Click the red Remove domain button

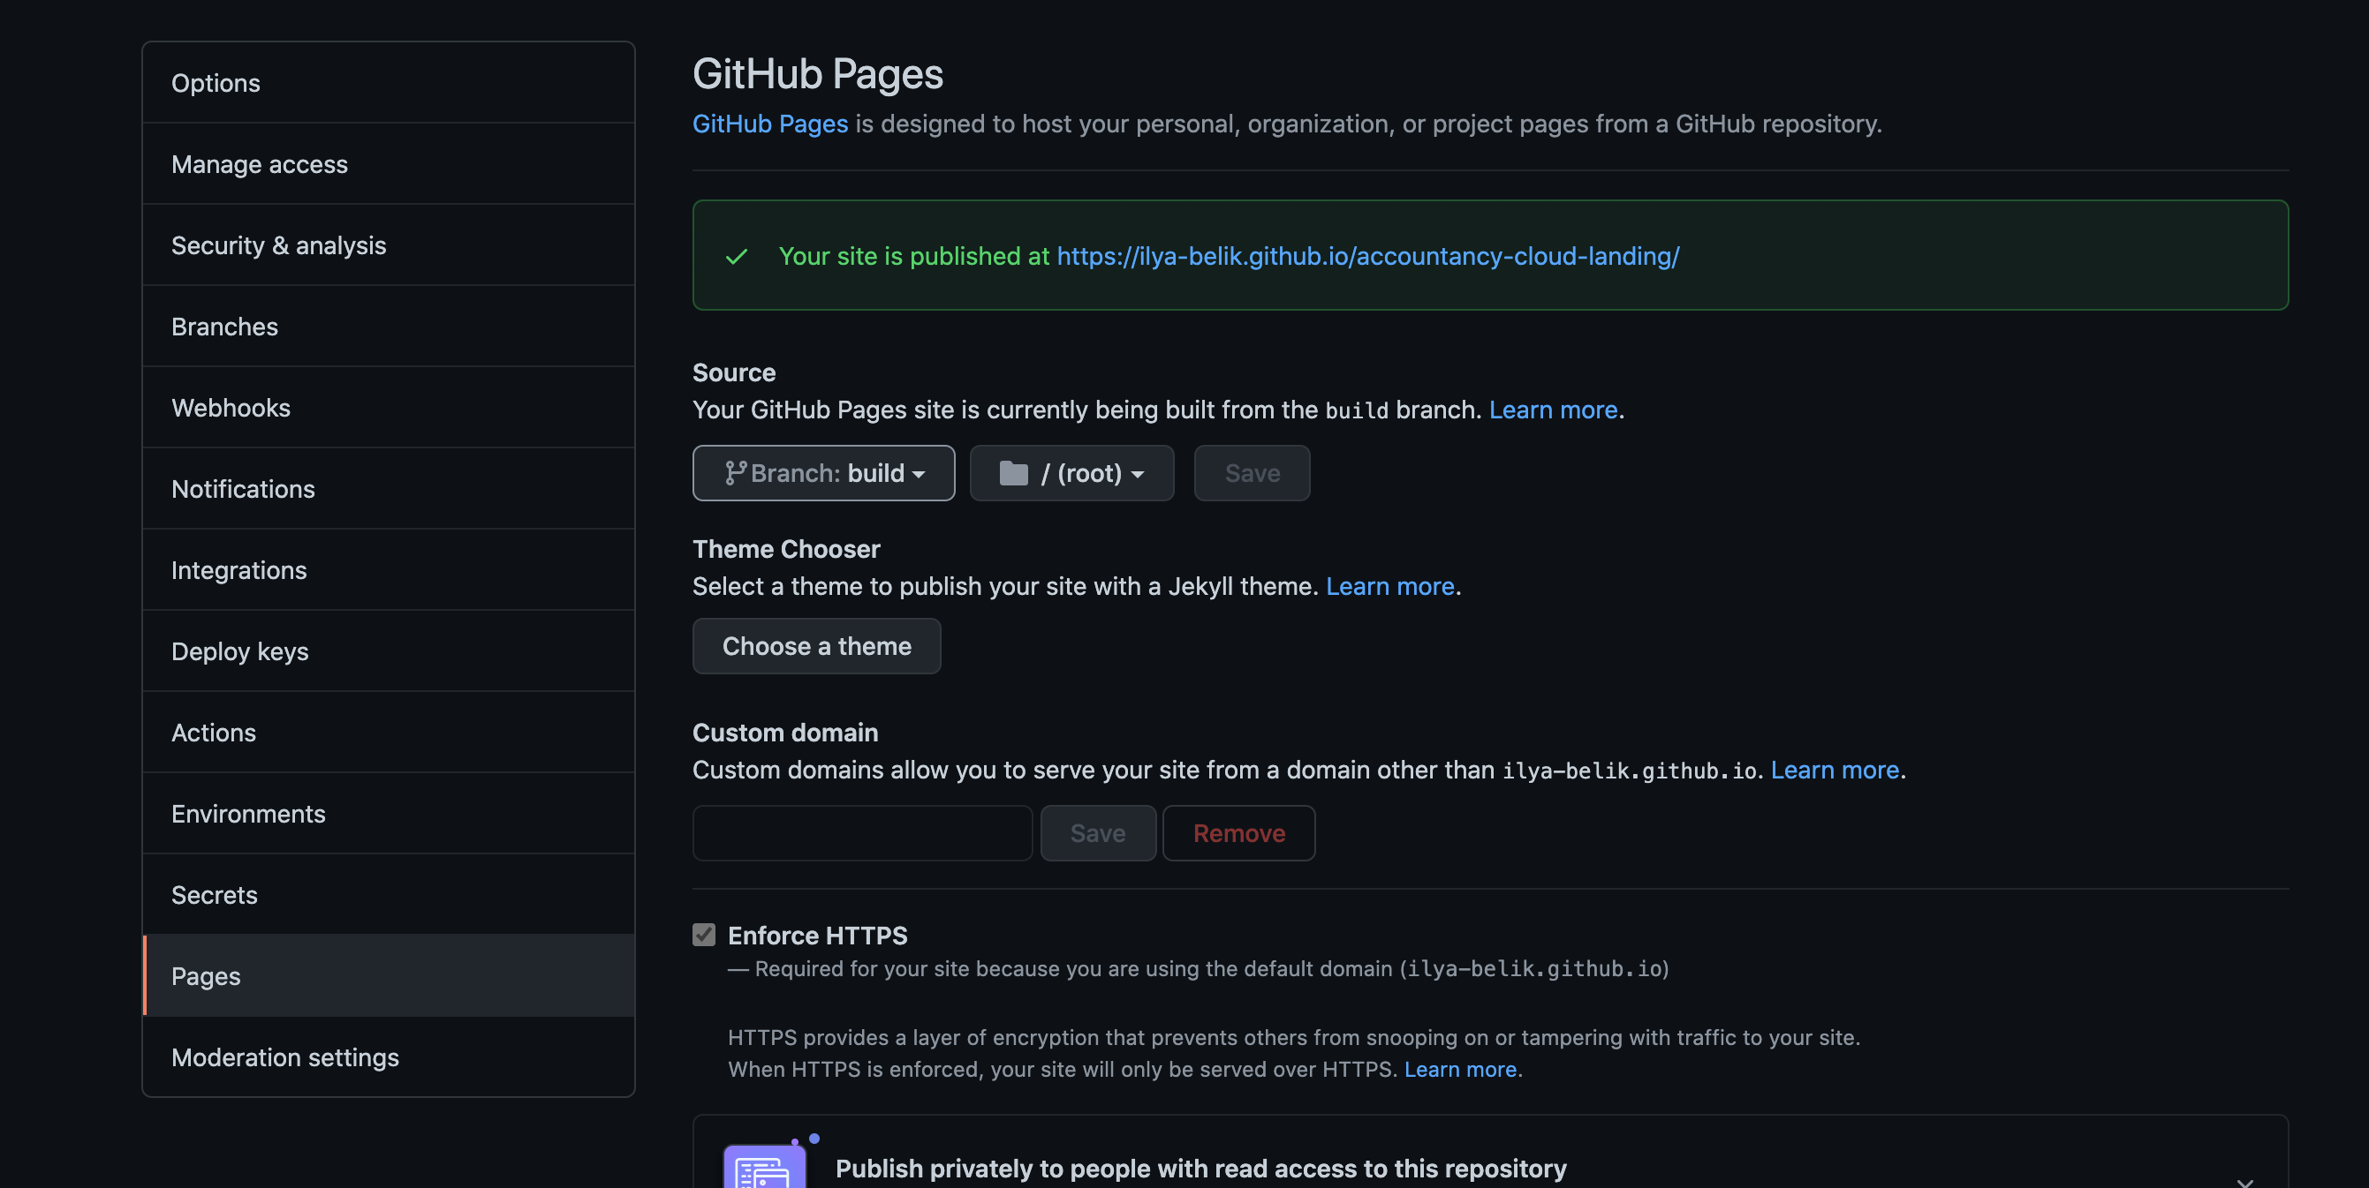click(x=1237, y=832)
